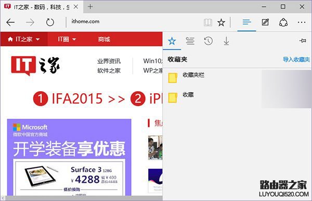Viewport: 312px width, 201px height.
Task: Open a new tab with plus button
Action: tap(90, 7)
